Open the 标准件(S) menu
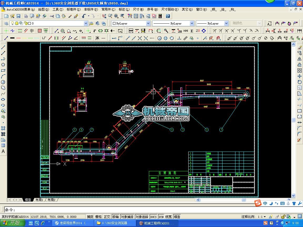This screenshot has width=303, height=227. click(x=73, y=9)
